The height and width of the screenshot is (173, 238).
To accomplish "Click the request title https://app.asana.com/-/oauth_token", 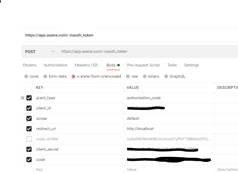I will [59, 35].
